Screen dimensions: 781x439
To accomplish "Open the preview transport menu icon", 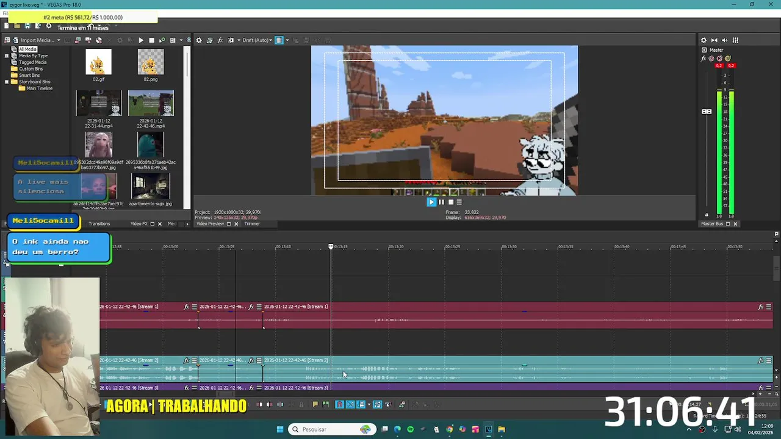I will (459, 202).
